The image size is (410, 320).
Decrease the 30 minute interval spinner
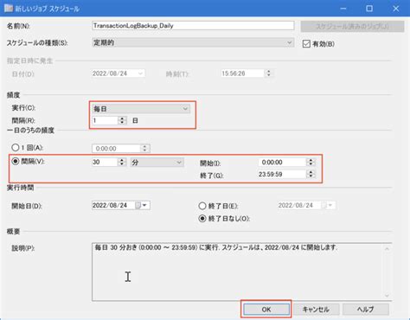pos(122,164)
